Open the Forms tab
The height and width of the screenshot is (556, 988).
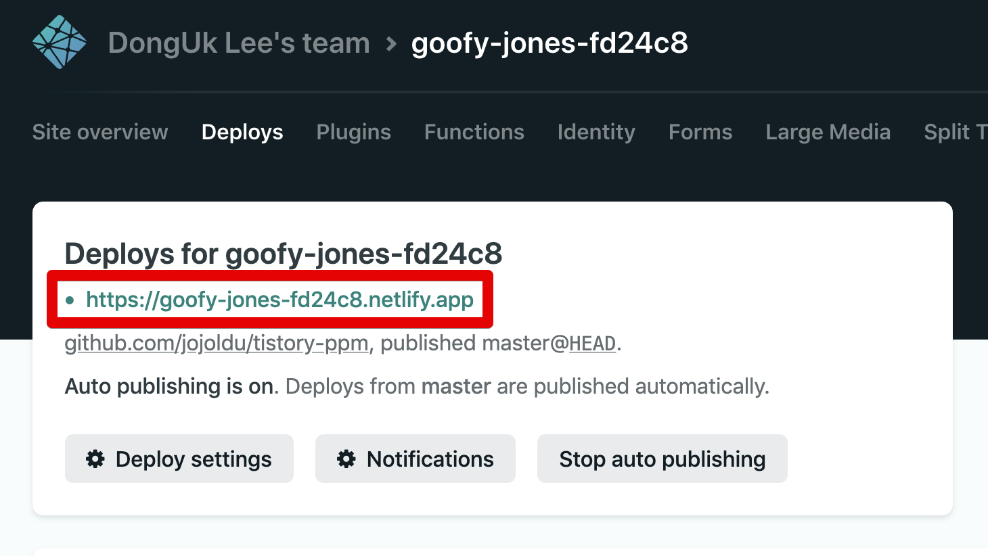point(700,132)
